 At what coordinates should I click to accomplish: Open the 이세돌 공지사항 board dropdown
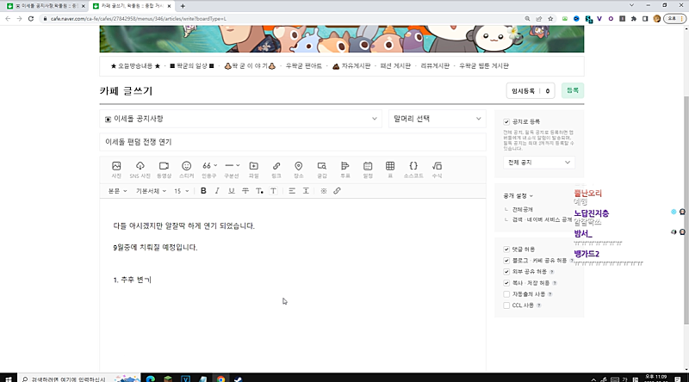coord(241,118)
